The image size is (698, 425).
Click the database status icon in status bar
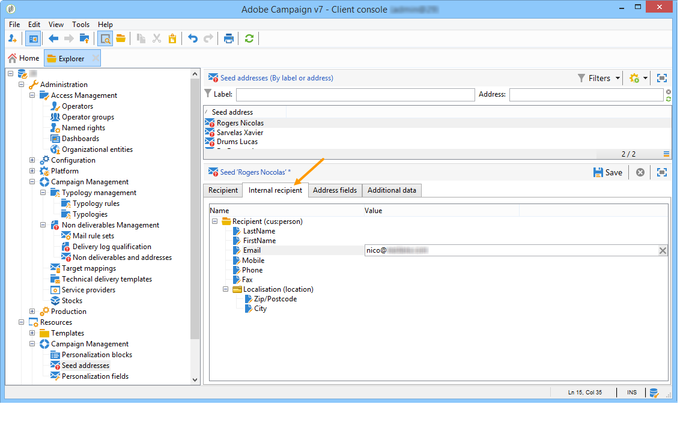point(654,393)
